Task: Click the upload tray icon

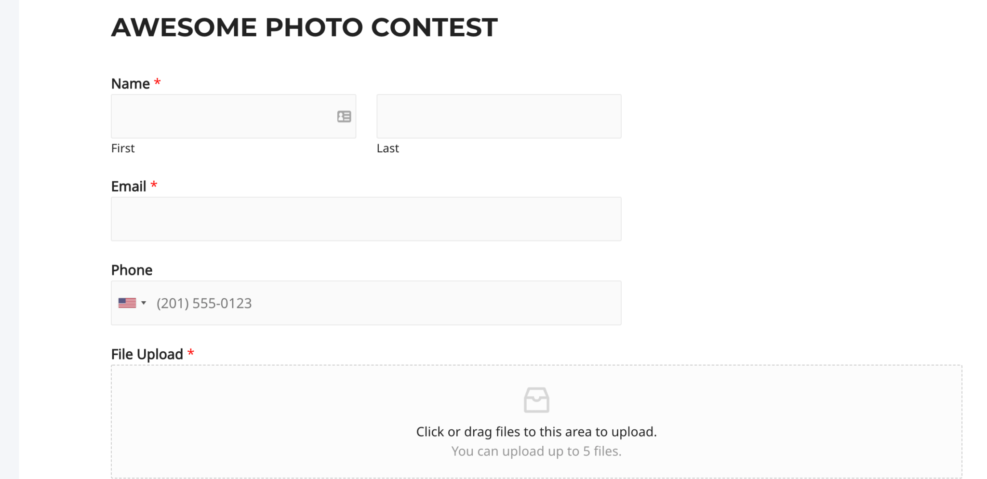Action: coord(536,400)
